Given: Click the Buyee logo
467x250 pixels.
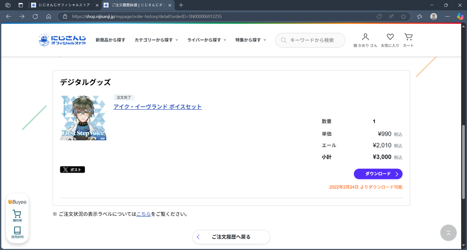Looking at the screenshot, I should (17, 202).
